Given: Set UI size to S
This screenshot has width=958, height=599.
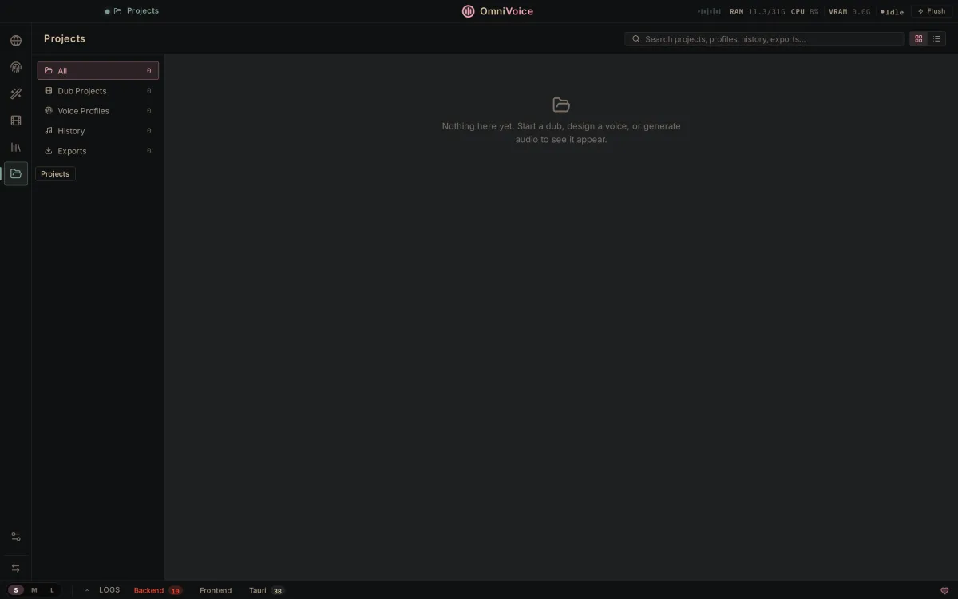Looking at the screenshot, I should click(x=16, y=590).
